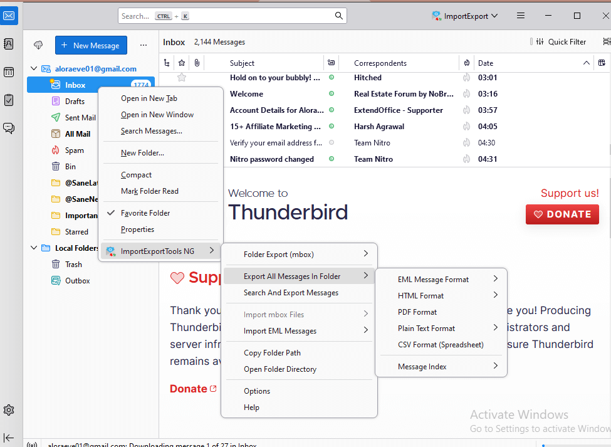Open the Address Book icon
The height and width of the screenshot is (447, 611).
(9, 44)
